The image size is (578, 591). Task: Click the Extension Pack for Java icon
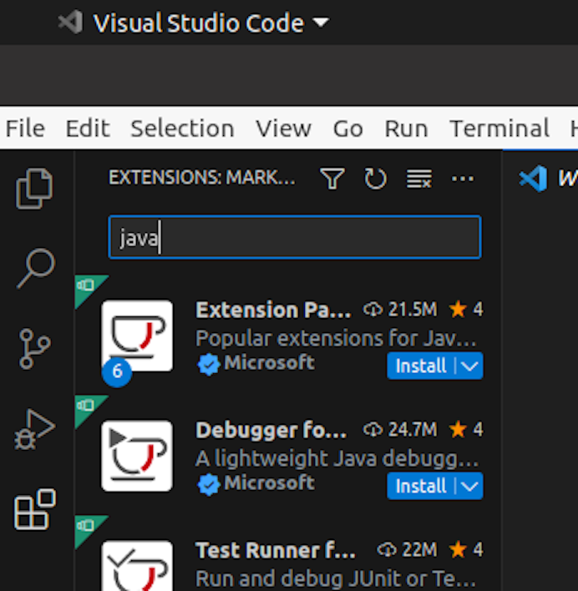(x=137, y=336)
